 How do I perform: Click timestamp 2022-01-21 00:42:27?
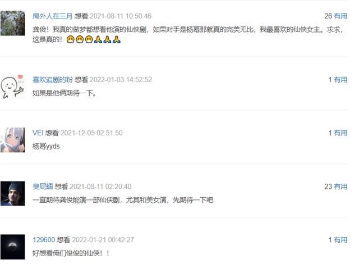103,240
